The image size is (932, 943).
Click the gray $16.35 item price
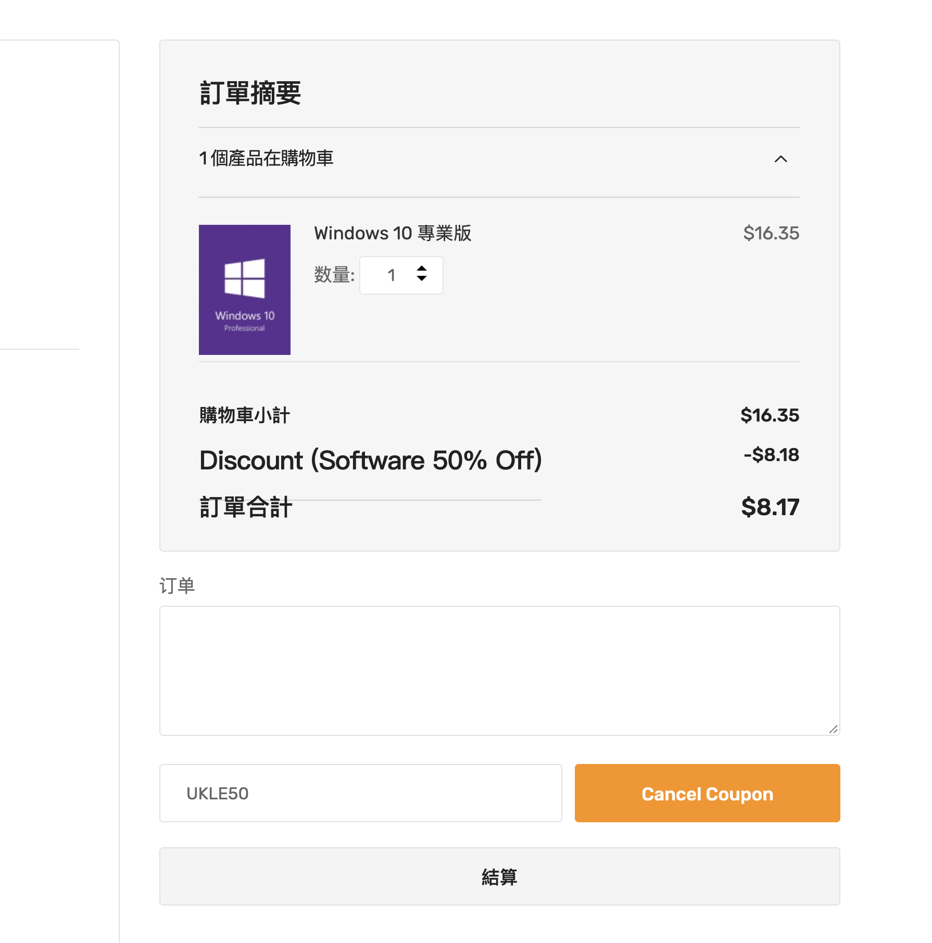771,233
